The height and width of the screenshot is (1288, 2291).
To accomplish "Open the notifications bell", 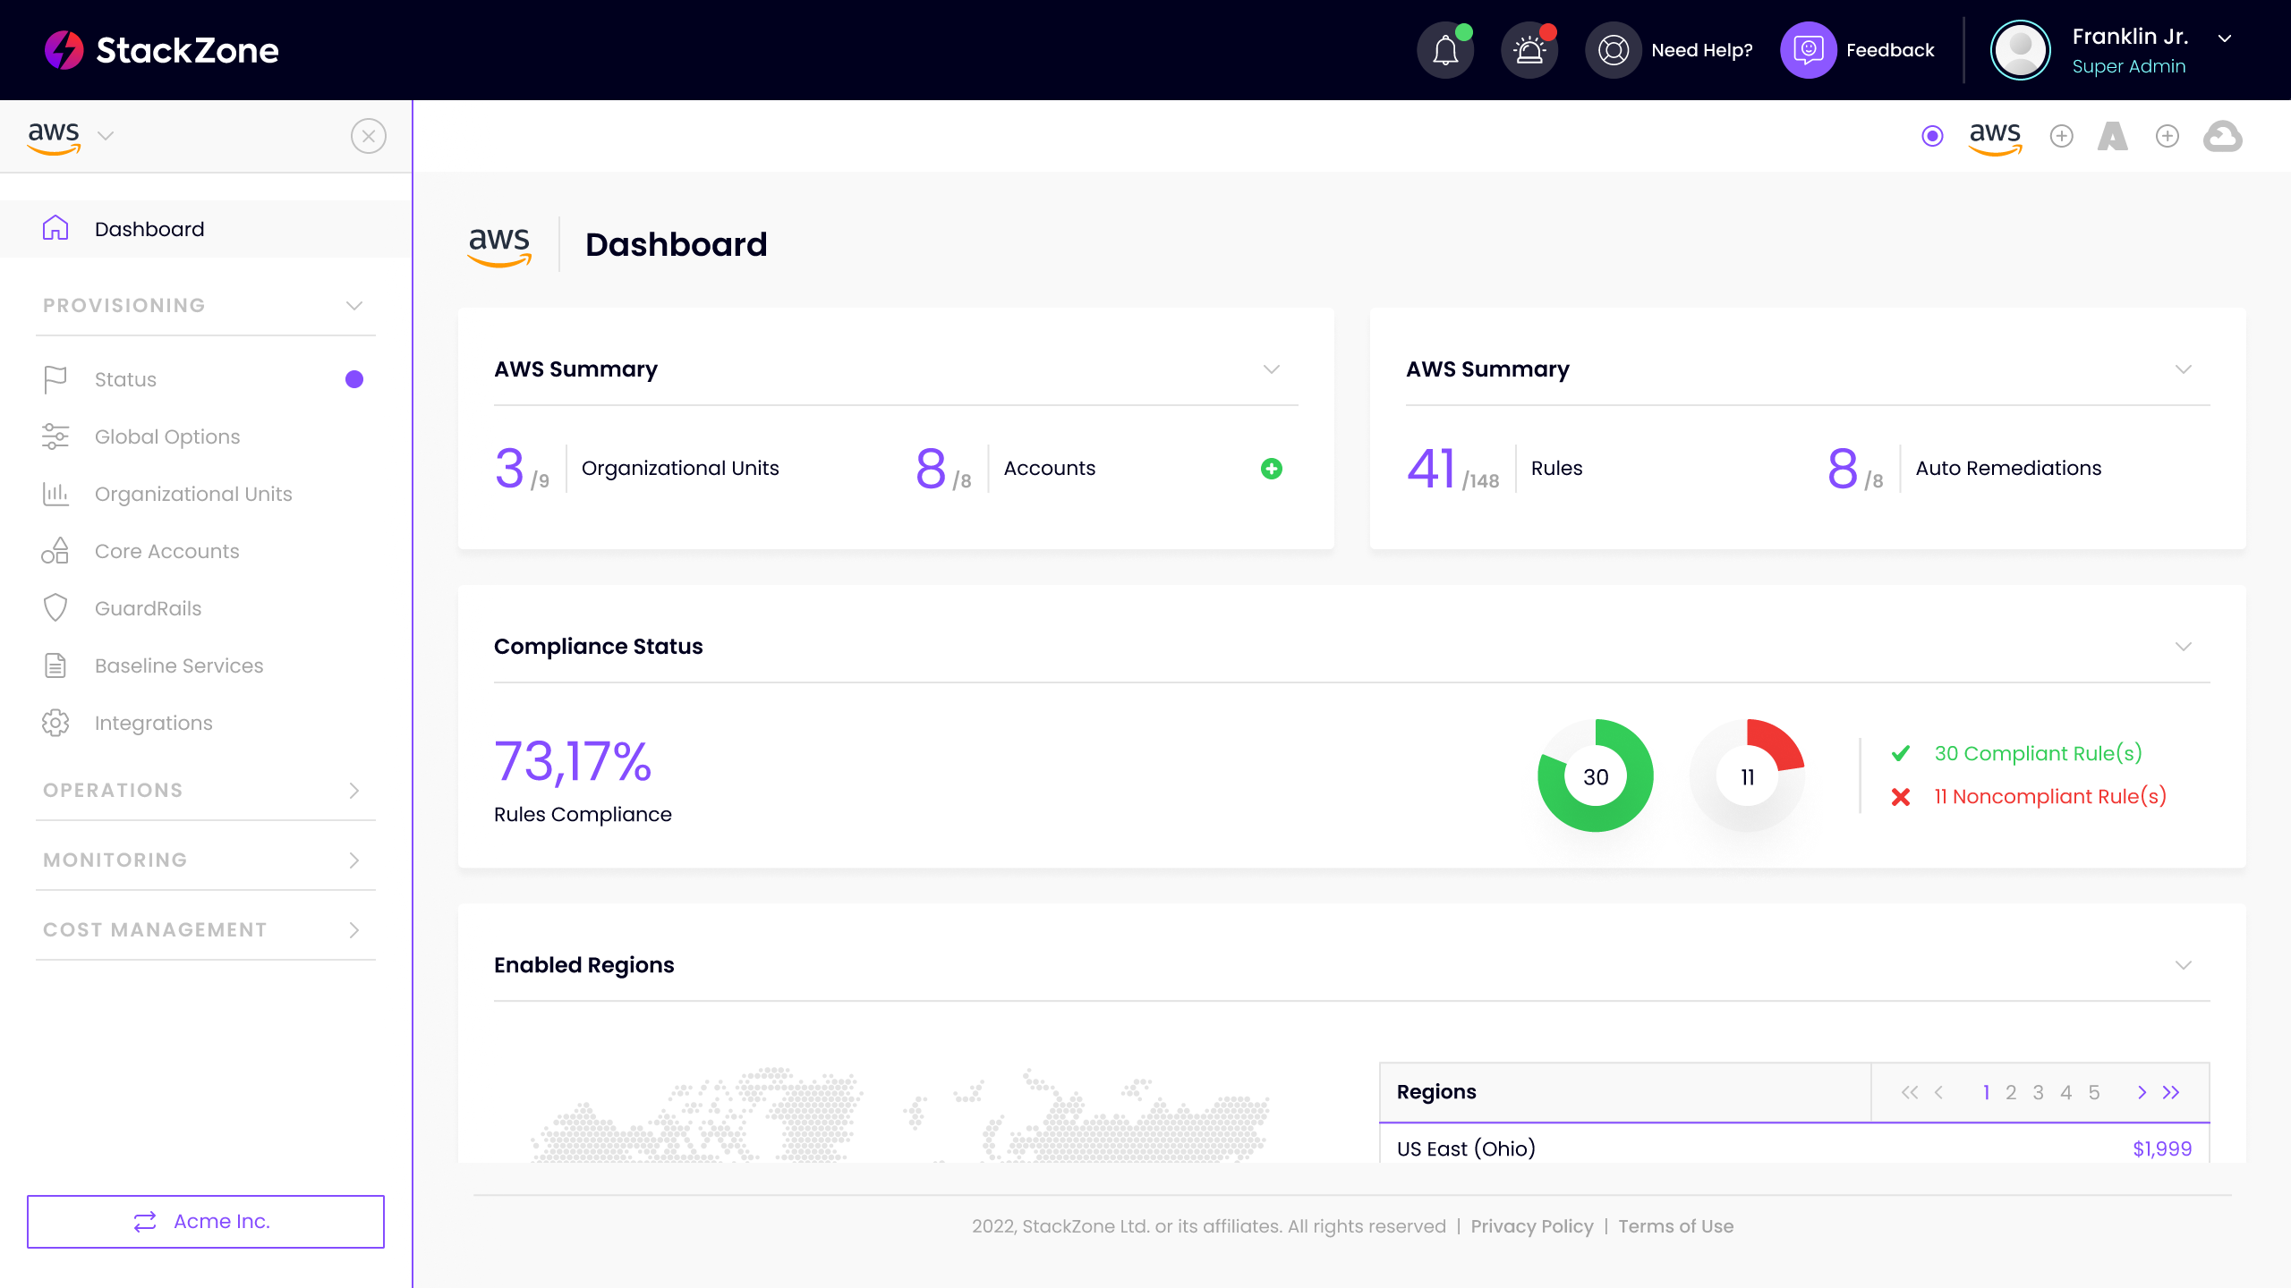I will click(x=1445, y=50).
